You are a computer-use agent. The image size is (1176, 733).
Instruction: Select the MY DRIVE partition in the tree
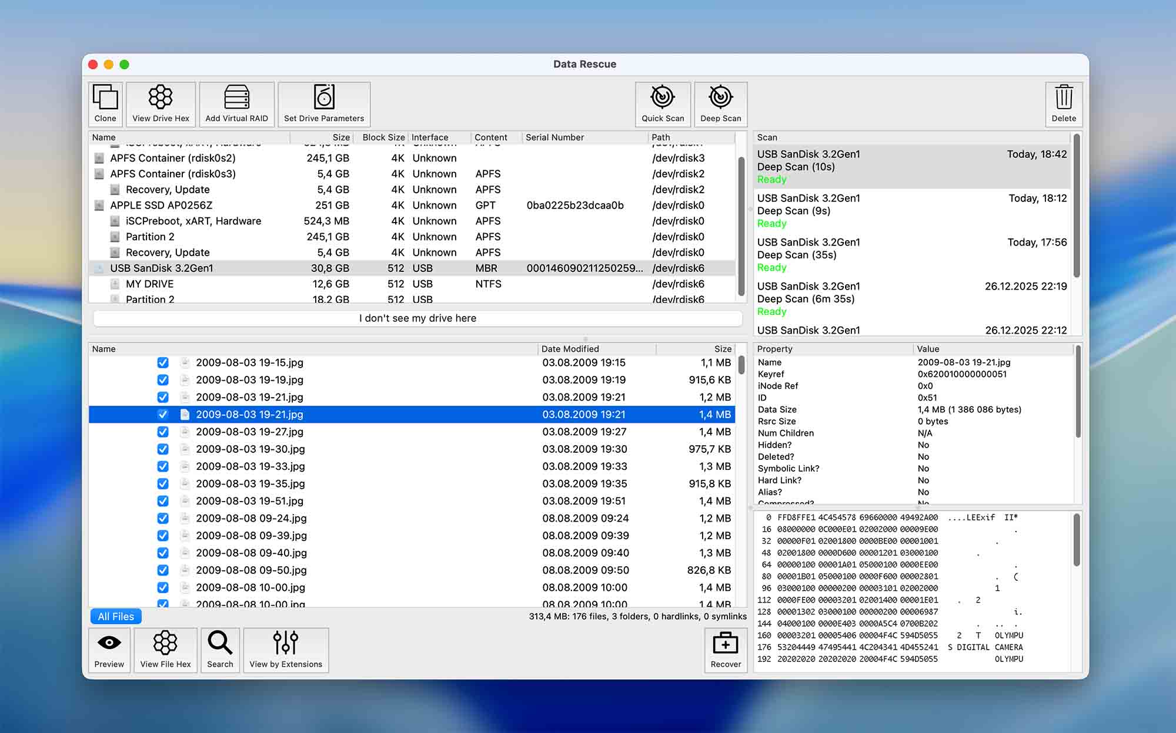(x=149, y=284)
